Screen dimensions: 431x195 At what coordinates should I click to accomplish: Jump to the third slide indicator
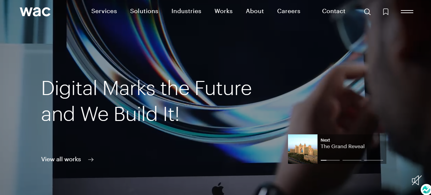click(x=374, y=160)
